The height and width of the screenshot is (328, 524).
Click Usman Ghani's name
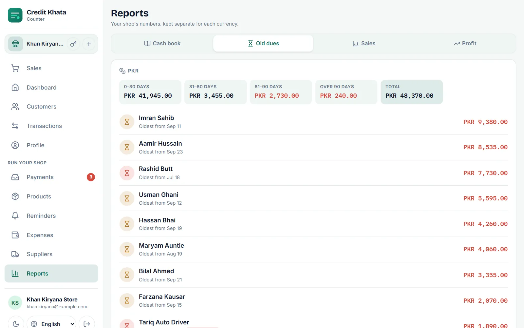click(159, 195)
